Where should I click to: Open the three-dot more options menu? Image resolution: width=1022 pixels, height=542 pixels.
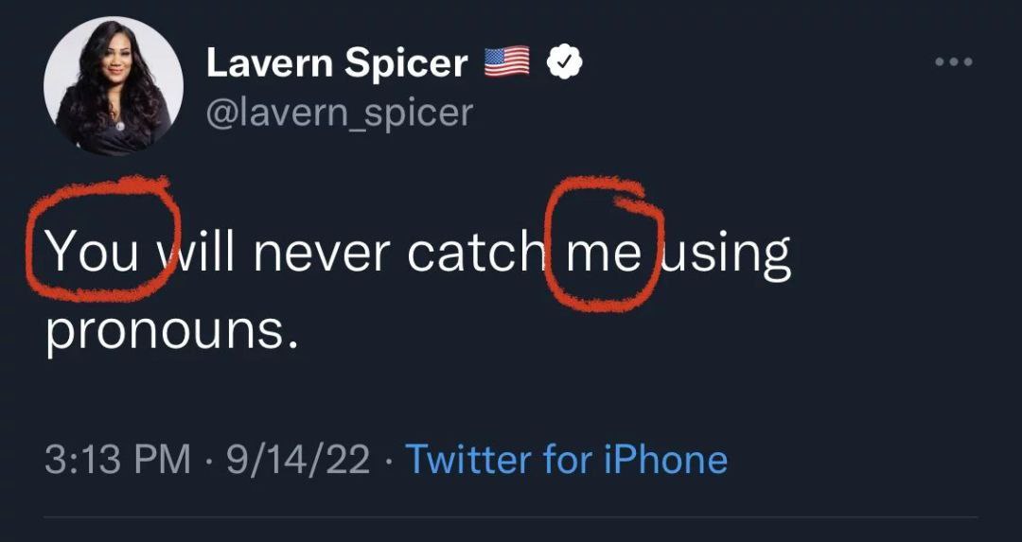pyautogui.click(x=953, y=63)
